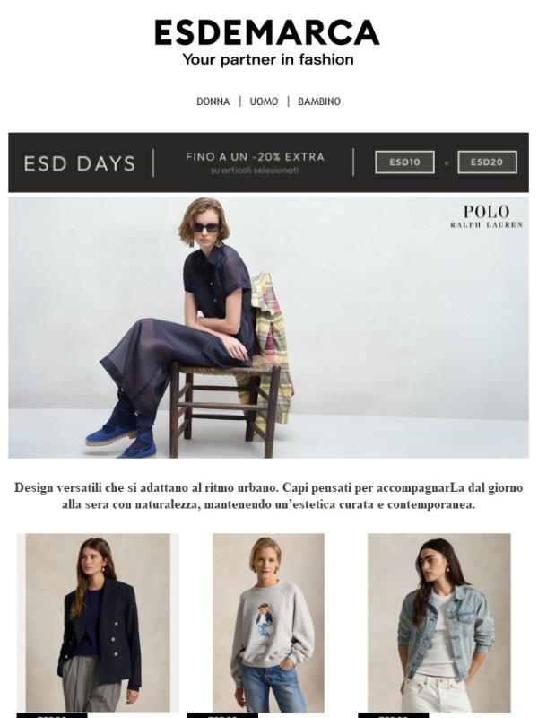Click the ESD DAYS banner title
538x718 pixels.
(80, 163)
